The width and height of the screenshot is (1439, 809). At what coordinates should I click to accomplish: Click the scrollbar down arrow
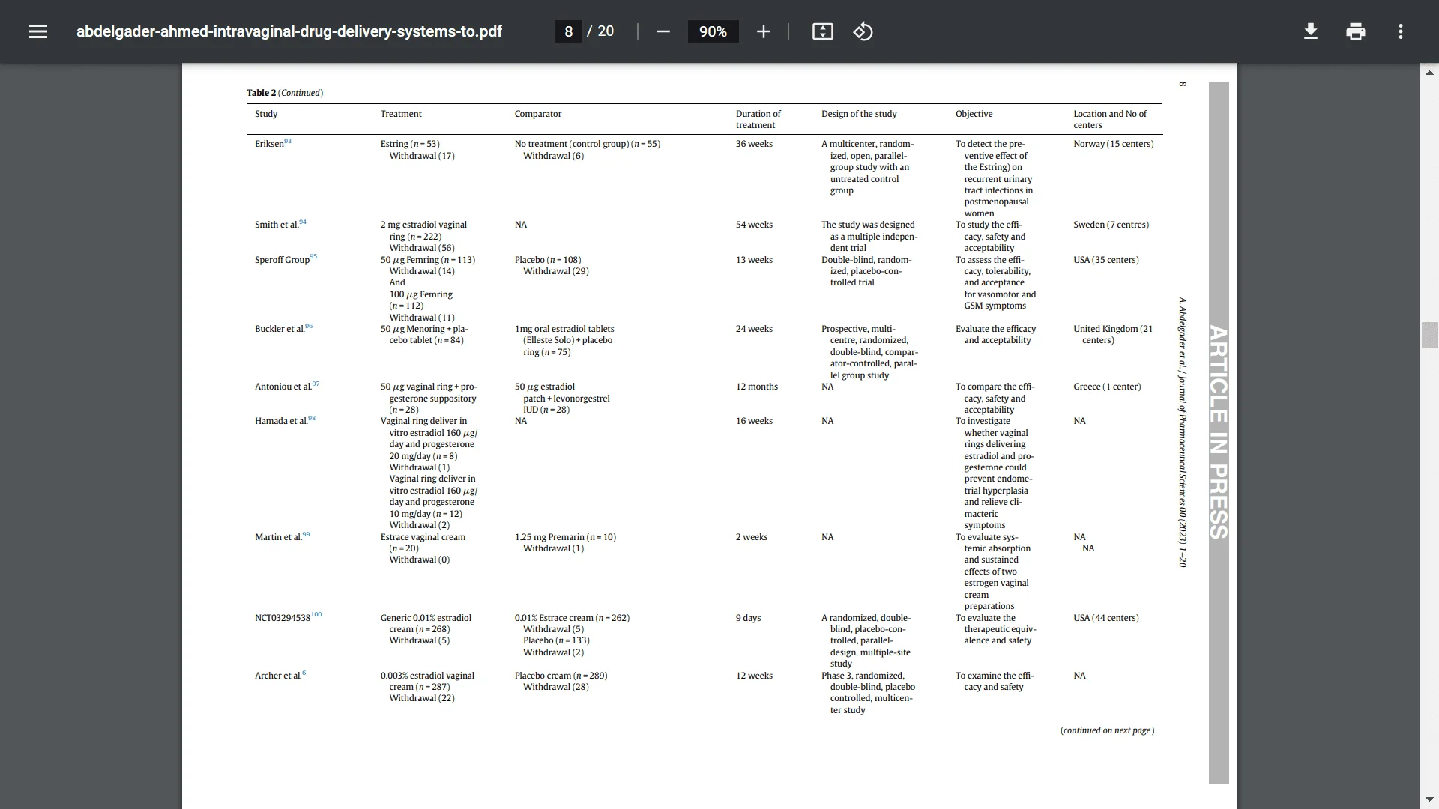pos(1429,799)
